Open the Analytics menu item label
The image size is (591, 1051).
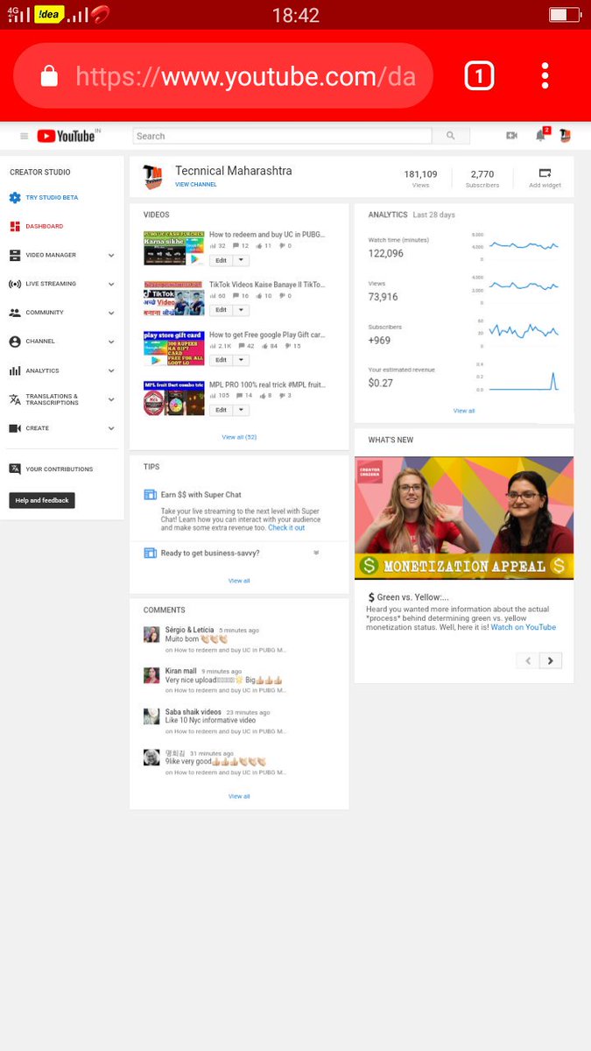(42, 370)
